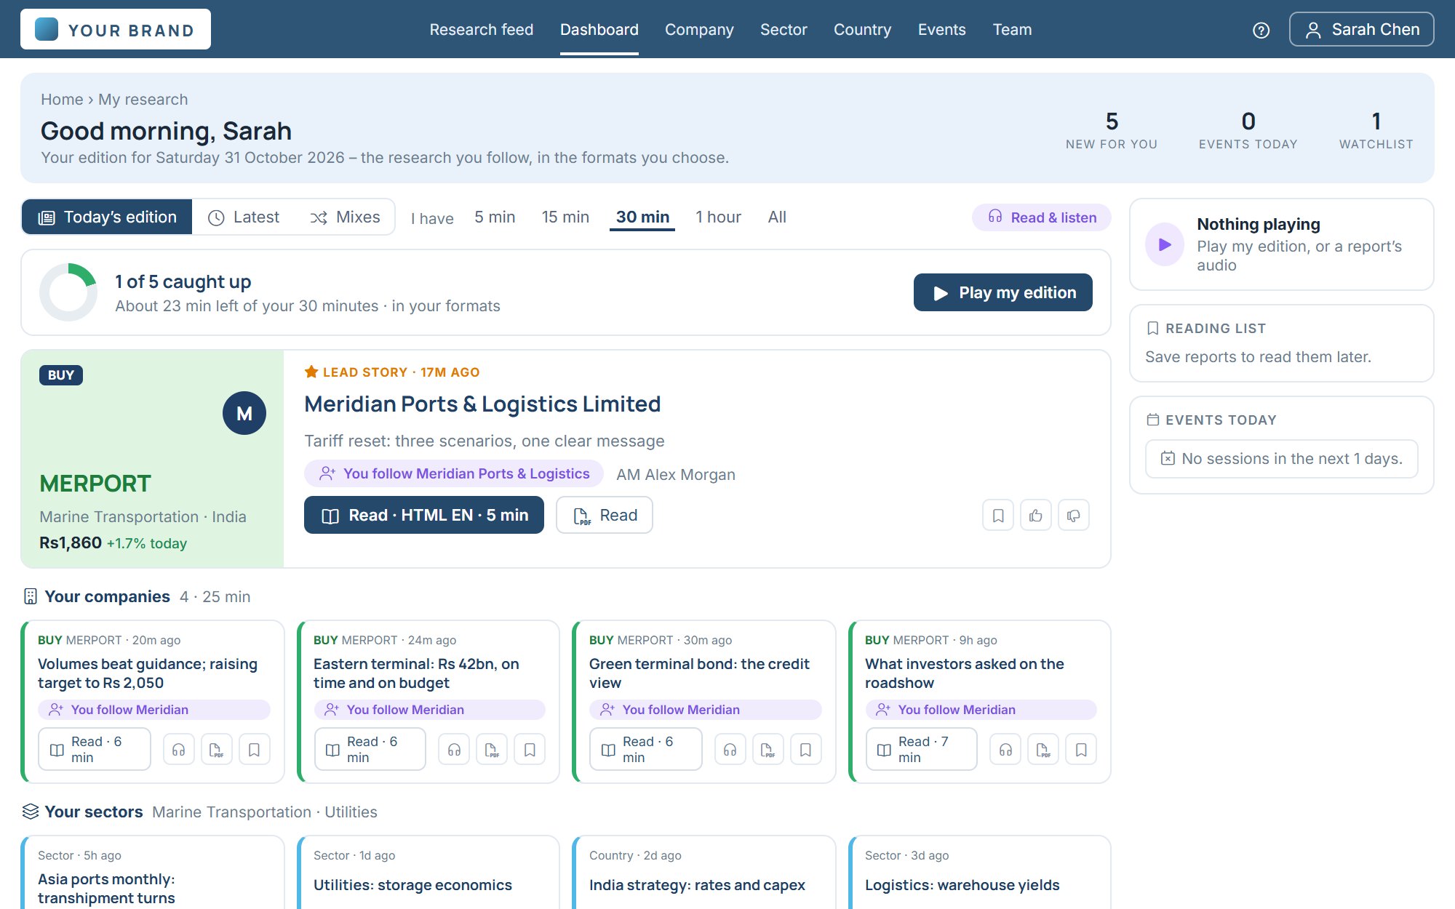Toggle the Read & listen format mode
Image resolution: width=1455 pixels, height=909 pixels.
[x=1042, y=217]
